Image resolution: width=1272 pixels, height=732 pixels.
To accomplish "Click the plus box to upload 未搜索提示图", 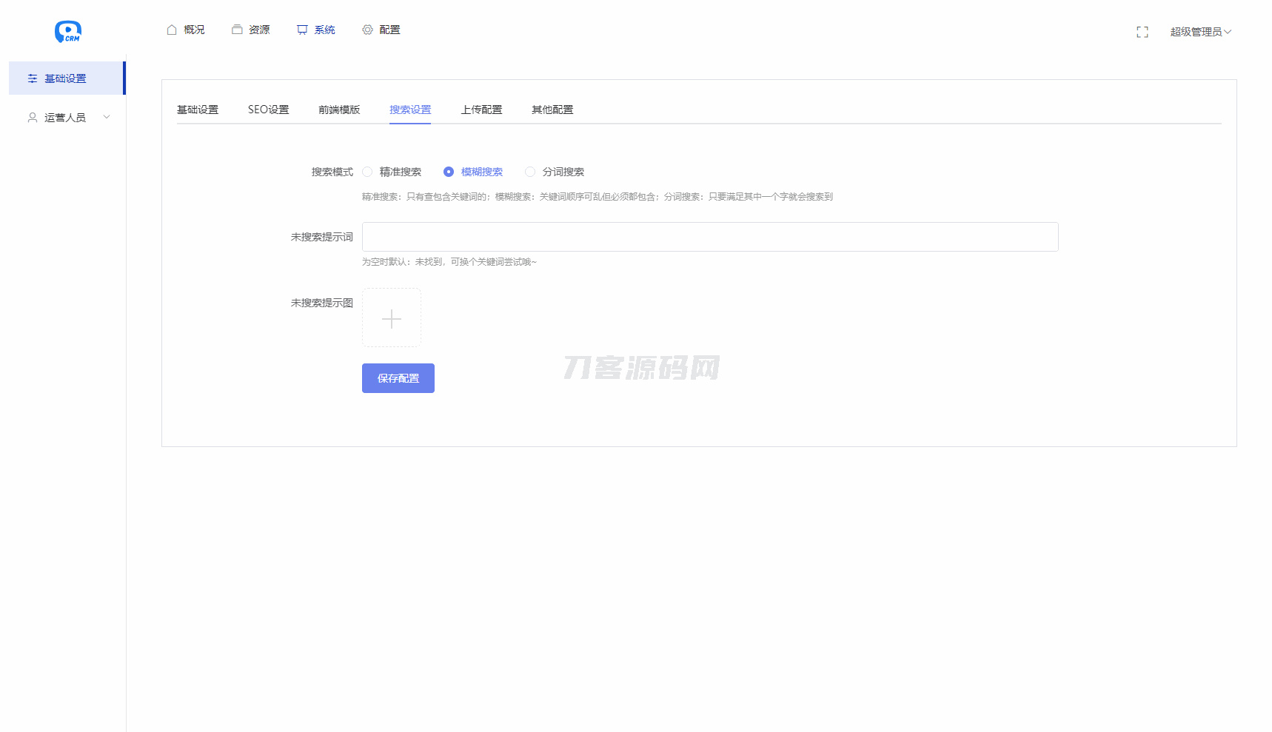I will pos(392,318).
